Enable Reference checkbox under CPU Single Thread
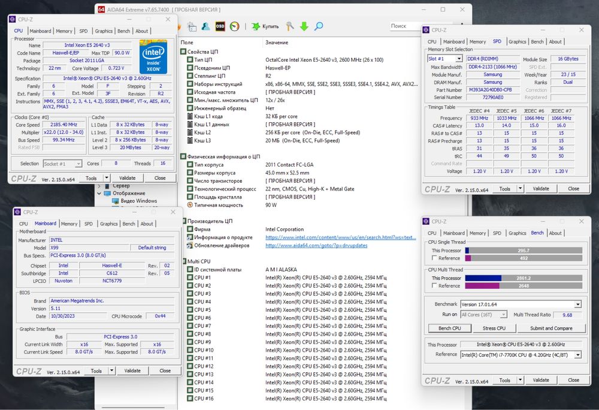The width and height of the screenshot is (599, 410). pyautogui.click(x=434, y=258)
